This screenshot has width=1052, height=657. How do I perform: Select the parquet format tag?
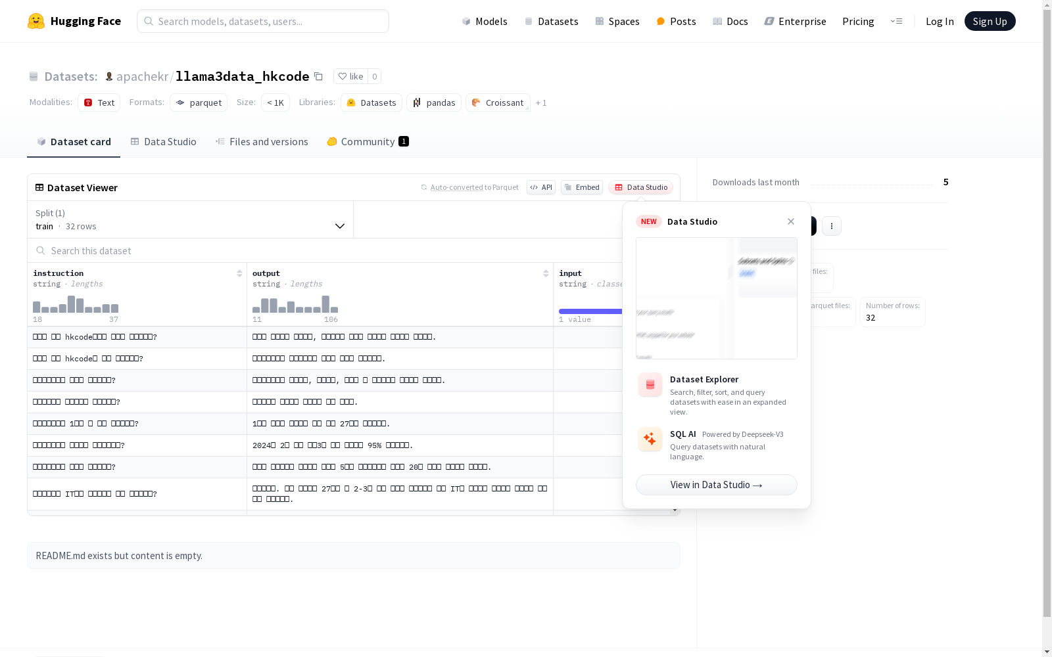[199, 102]
